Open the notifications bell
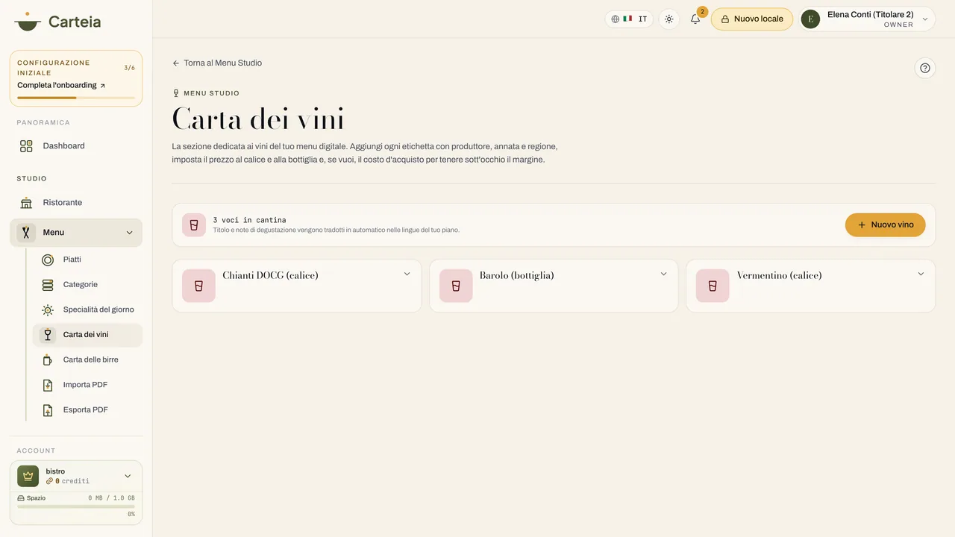The image size is (955, 537). 695,19
